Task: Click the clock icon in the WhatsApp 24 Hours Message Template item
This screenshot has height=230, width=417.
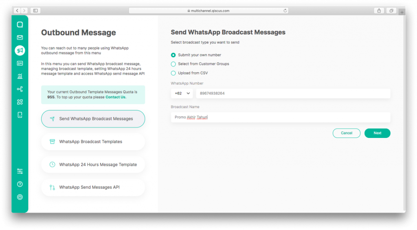Action: click(52, 165)
